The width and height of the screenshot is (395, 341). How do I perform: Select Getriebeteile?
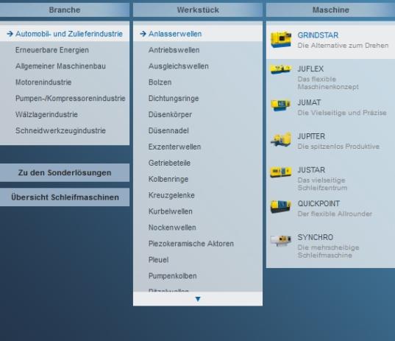pyautogui.click(x=169, y=163)
